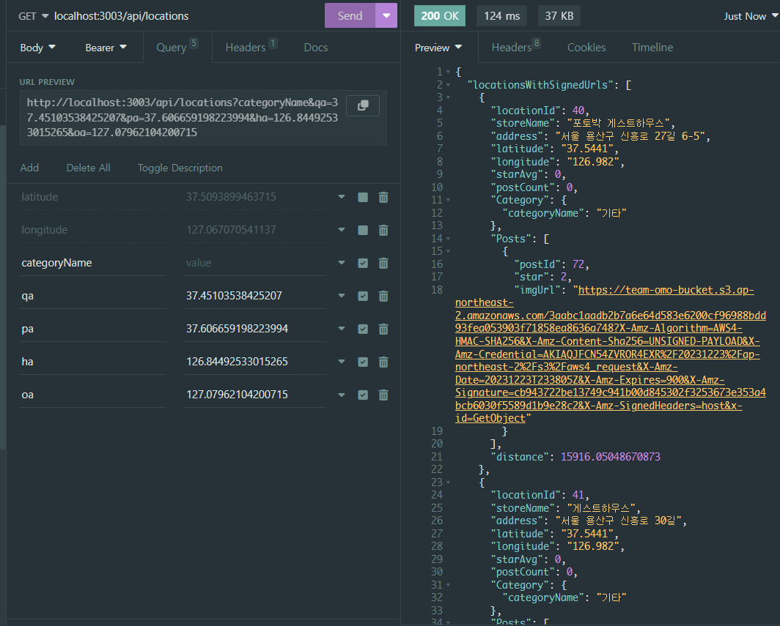Open the Send button options arrow
Image resolution: width=780 pixels, height=626 pixels.
(386, 15)
